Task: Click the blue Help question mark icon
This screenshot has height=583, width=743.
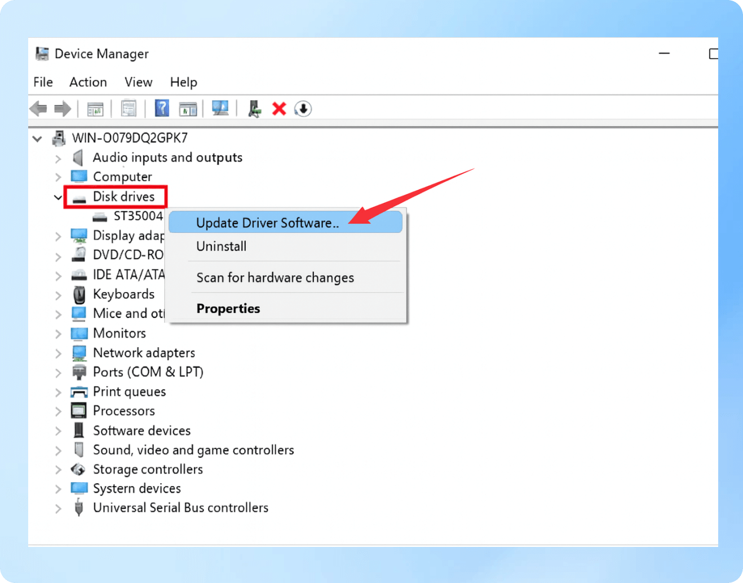Action: click(x=162, y=108)
